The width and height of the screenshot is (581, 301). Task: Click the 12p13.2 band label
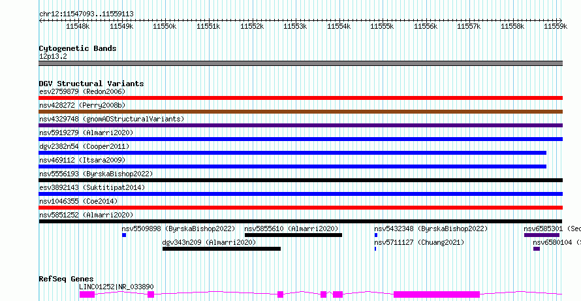53,57
